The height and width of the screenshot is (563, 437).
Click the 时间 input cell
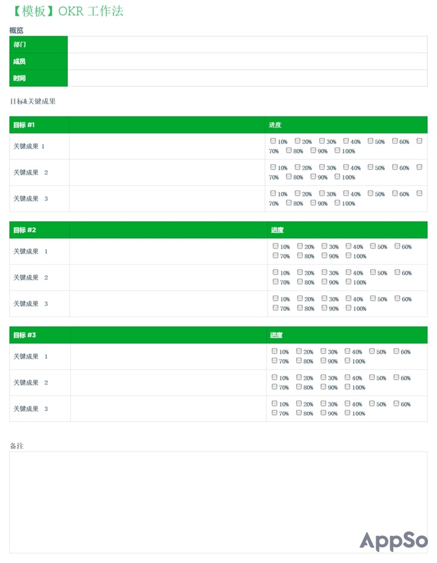[x=247, y=78]
